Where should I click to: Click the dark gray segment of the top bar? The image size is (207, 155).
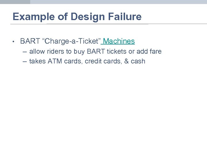(x=15, y=2)
